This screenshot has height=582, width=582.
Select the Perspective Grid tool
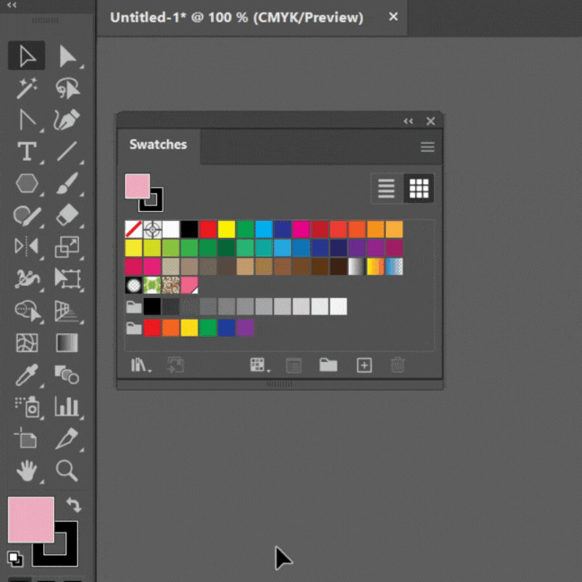coord(66,311)
